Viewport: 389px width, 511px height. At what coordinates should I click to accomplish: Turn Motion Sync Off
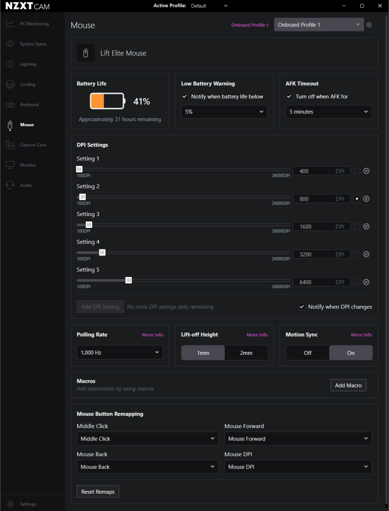coord(307,353)
